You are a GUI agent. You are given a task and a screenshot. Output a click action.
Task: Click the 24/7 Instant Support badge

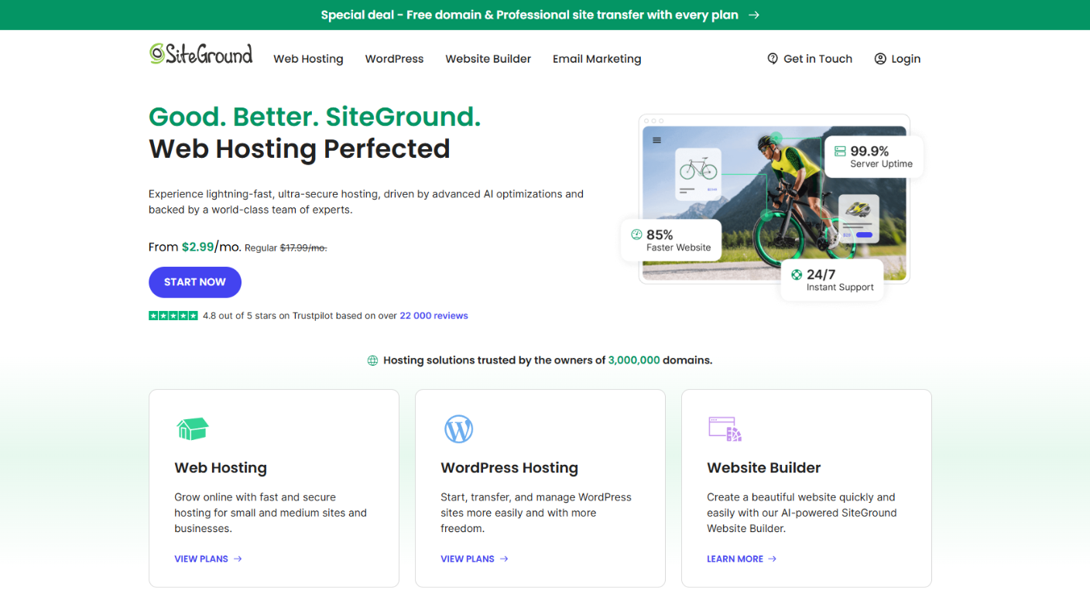click(x=832, y=280)
